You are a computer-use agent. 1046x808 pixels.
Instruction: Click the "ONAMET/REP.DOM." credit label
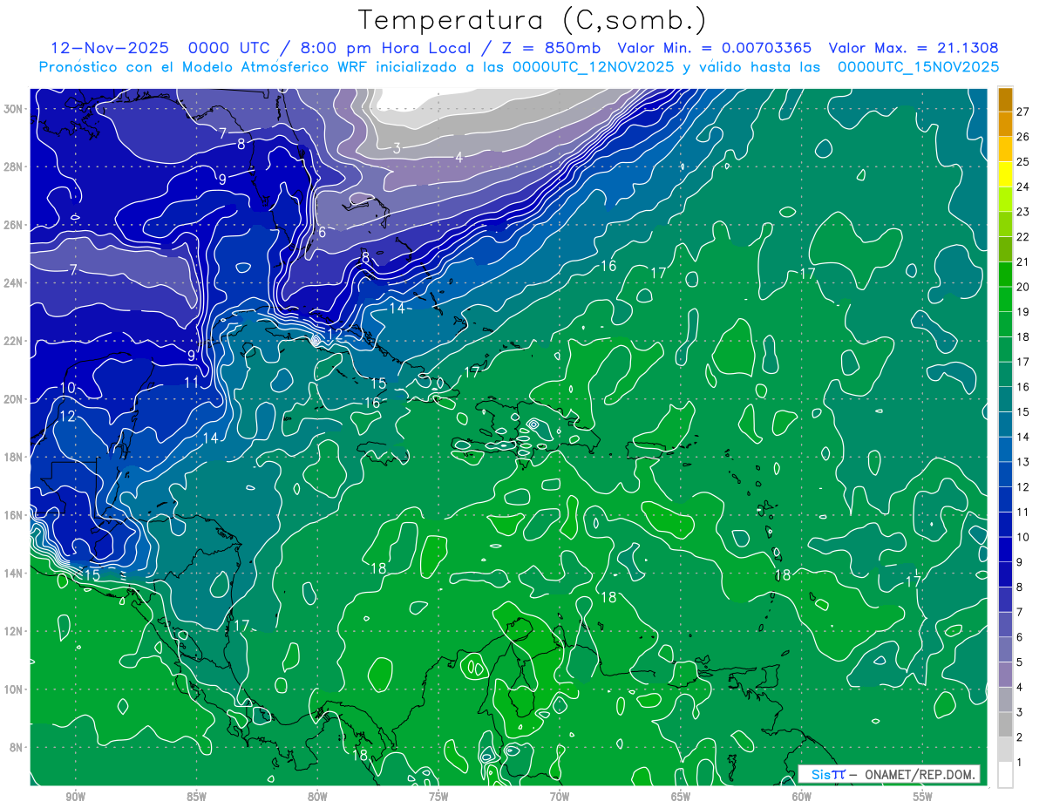coord(919,774)
